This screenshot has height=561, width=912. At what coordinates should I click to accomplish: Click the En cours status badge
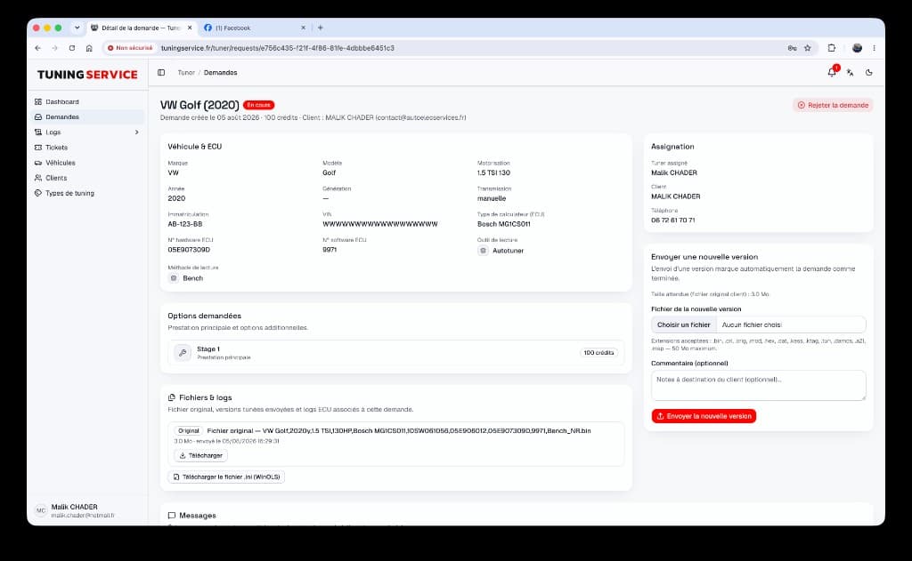point(259,105)
